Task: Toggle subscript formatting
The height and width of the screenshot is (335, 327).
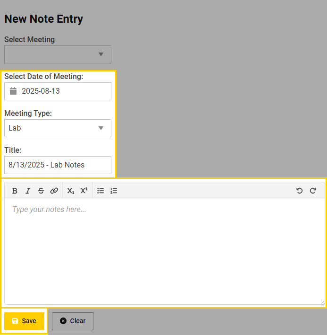Action: point(71,191)
